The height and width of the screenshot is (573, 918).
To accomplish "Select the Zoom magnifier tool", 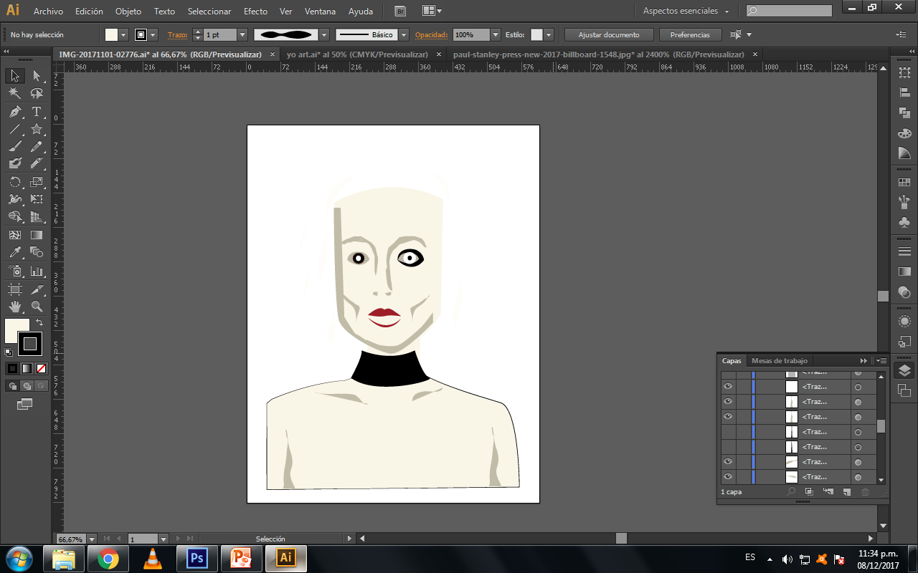I will pyautogui.click(x=36, y=307).
